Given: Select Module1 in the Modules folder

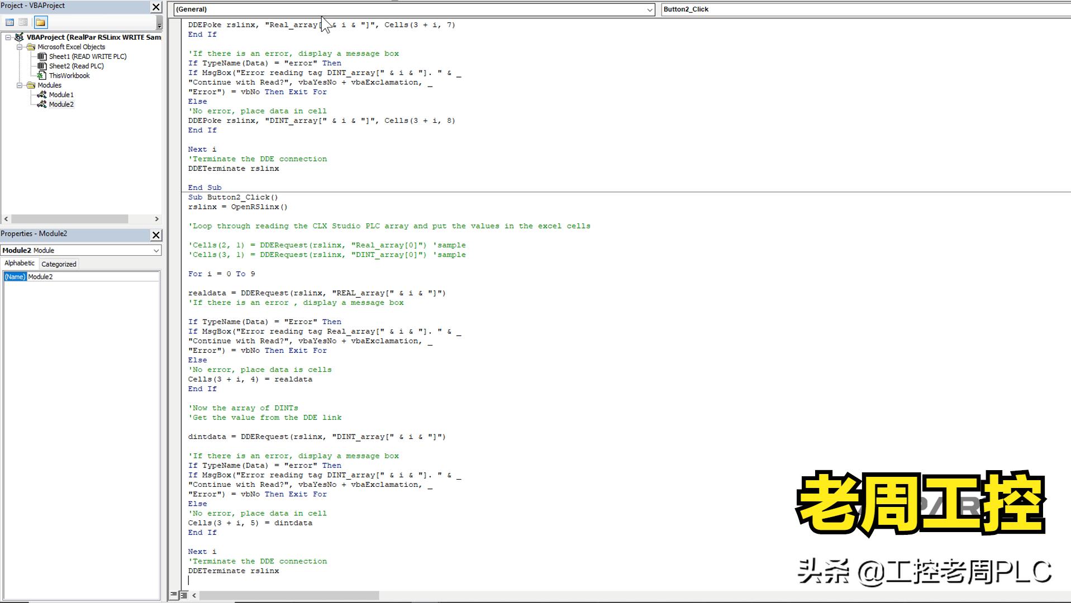Looking at the screenshot, I should pyautogui.click(x=61, y=95).
